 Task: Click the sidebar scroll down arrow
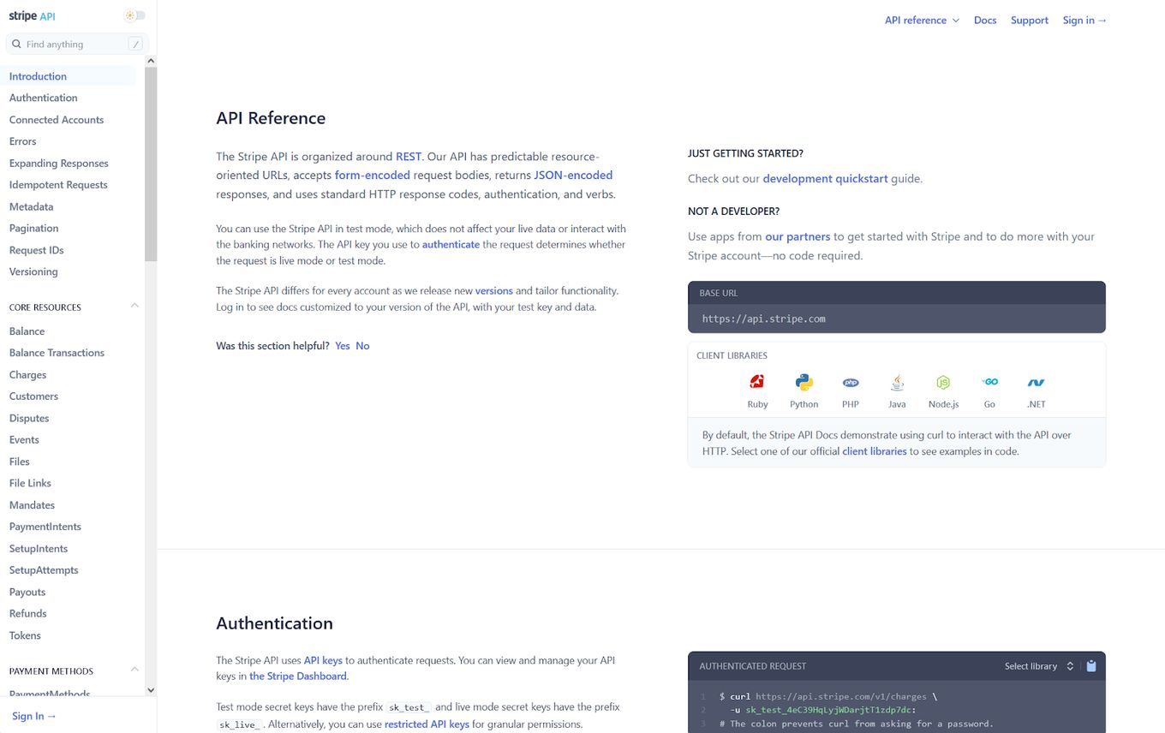tap(151, 690)
